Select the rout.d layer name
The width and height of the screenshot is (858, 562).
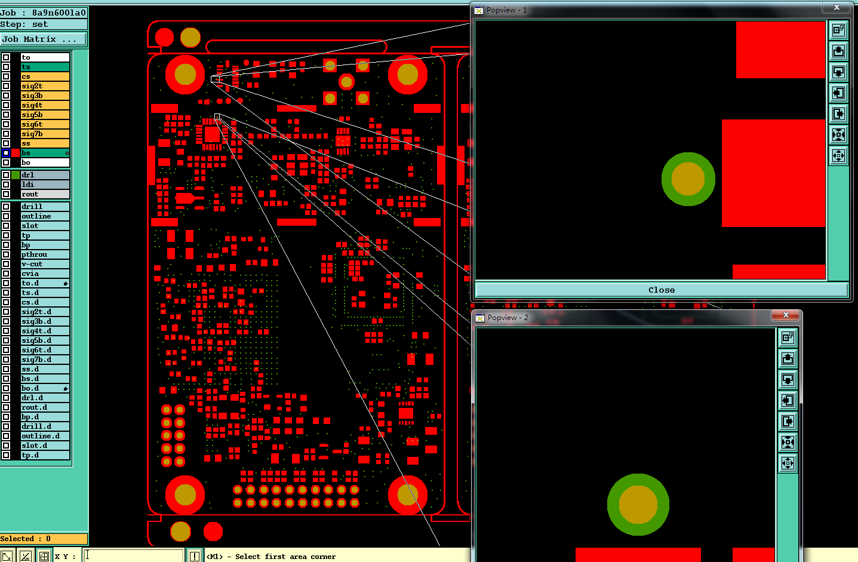[x=45, y=407]
